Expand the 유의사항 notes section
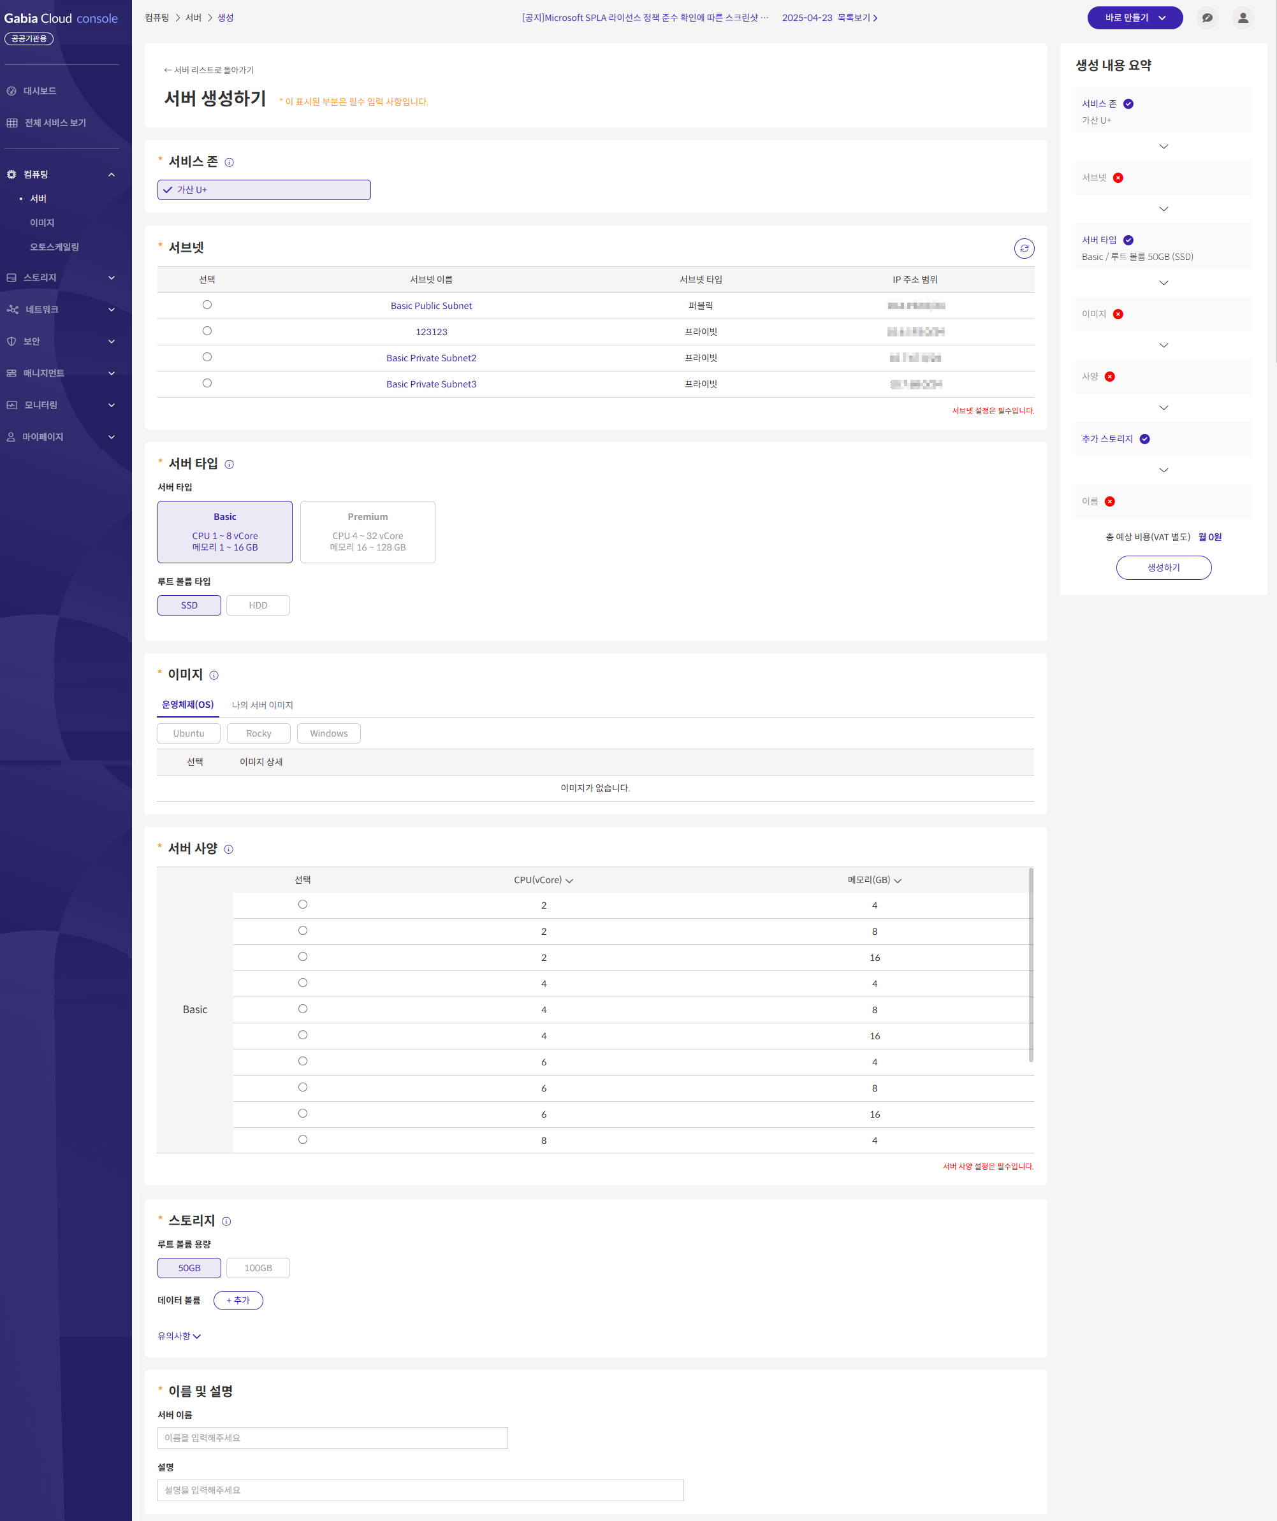The image size is (1277, 1521). tap(179, 1336)
